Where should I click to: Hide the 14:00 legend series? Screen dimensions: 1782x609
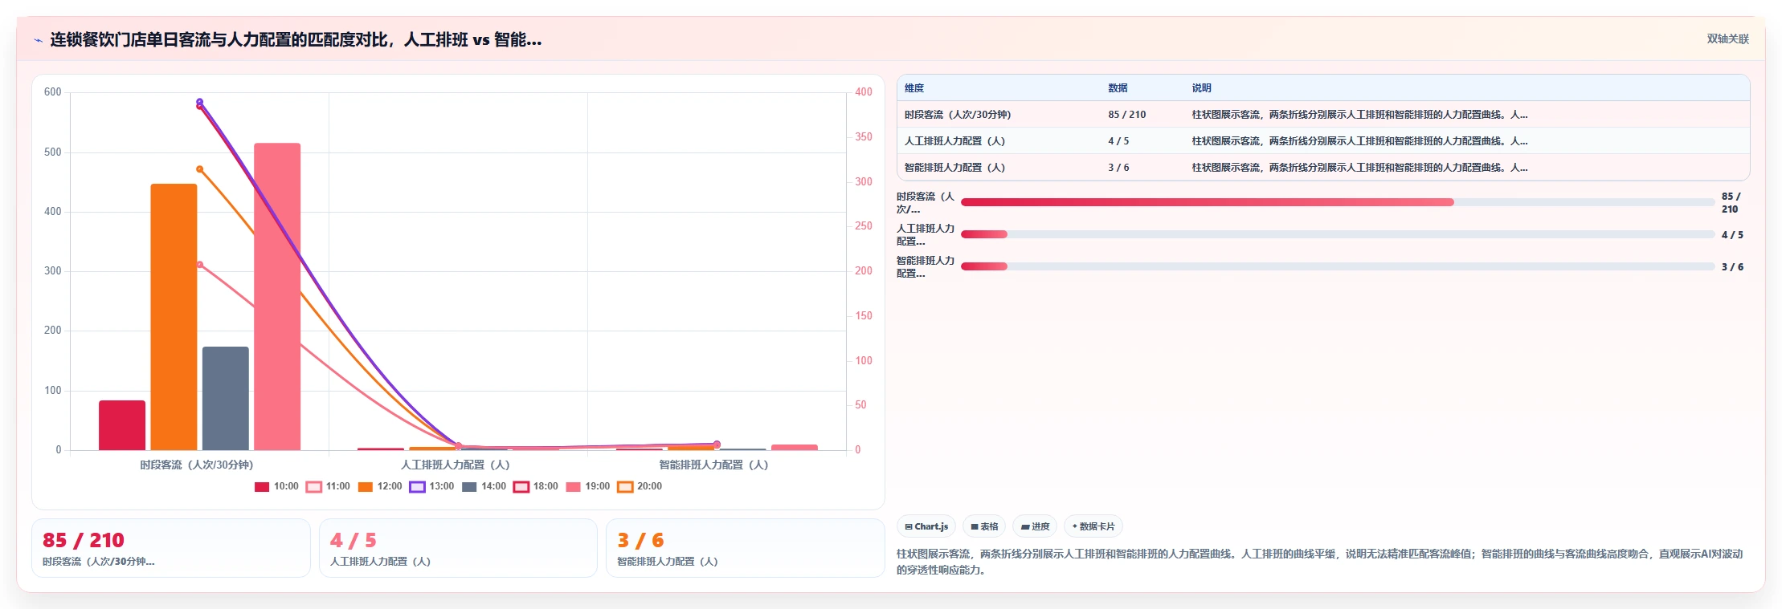[484, 486]
